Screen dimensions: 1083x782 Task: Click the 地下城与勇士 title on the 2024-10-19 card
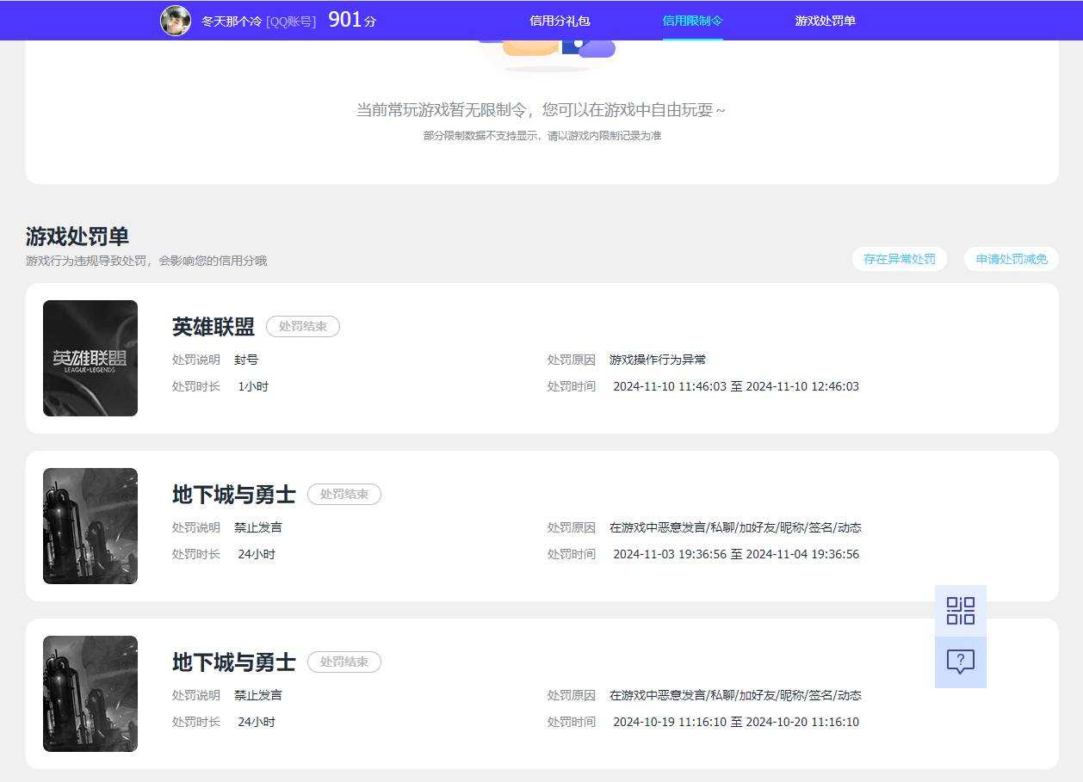coord(234,662)
